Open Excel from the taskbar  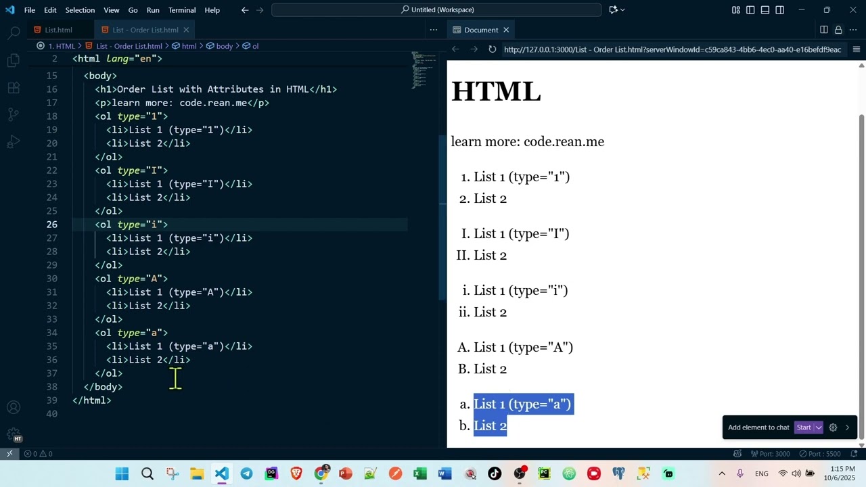click(420, 473)
